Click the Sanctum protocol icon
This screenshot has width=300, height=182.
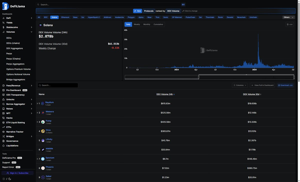(43, 159)
